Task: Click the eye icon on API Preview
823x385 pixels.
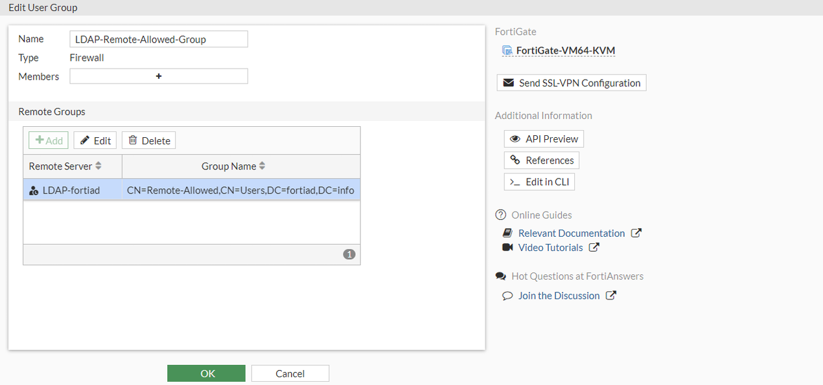Action: click(515, 139)
